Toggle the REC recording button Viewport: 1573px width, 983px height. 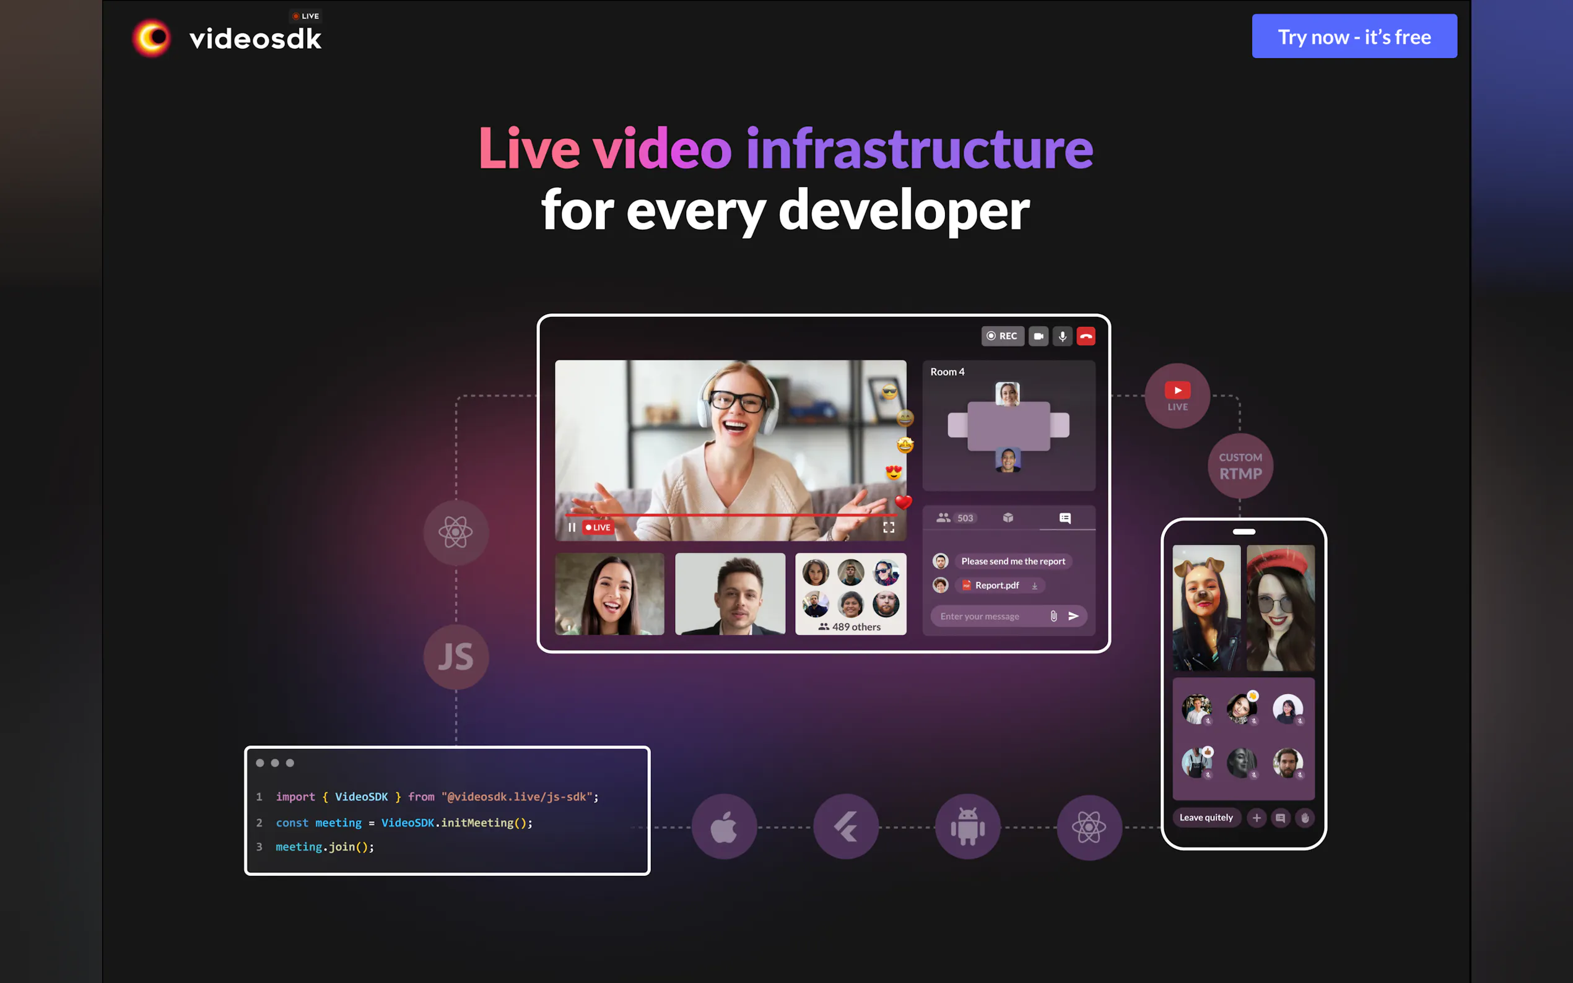coord(1002,336)
